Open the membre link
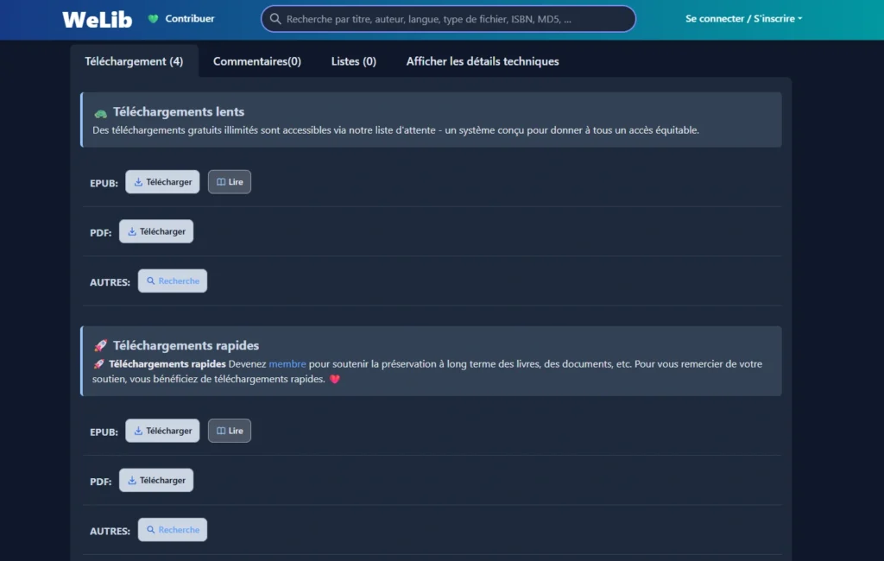The image size is (884, 561). coord(287,364)
